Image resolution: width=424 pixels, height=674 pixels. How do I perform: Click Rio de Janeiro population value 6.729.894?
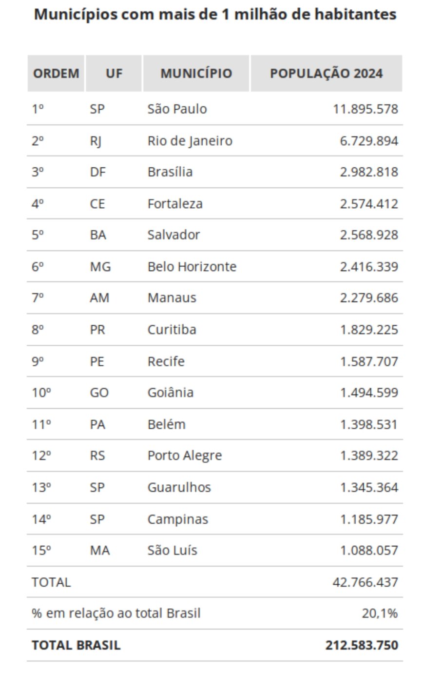click(368, 141)
